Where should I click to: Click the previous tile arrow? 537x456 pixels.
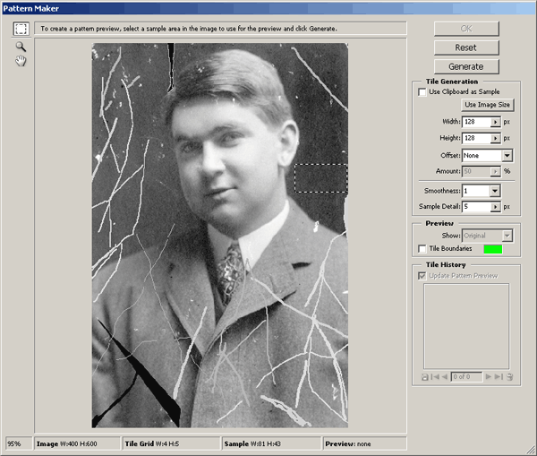(x=445, y=377)
